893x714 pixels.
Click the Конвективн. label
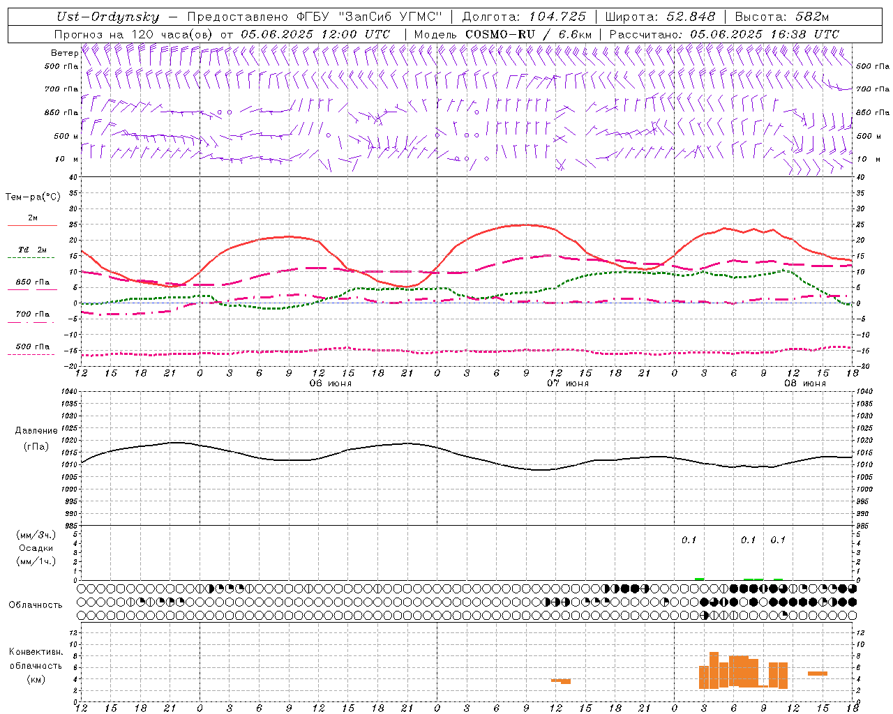[x=36, y=652]
